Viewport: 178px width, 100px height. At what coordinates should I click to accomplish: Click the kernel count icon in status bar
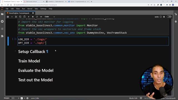pos(28,98)
